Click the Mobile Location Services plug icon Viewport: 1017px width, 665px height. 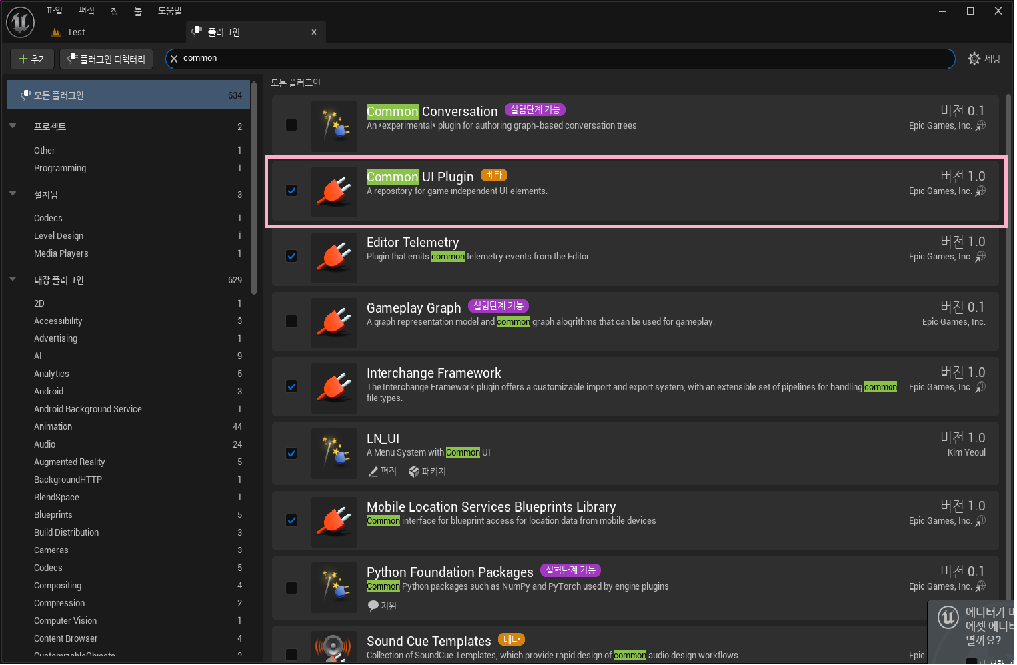[334, 521]
